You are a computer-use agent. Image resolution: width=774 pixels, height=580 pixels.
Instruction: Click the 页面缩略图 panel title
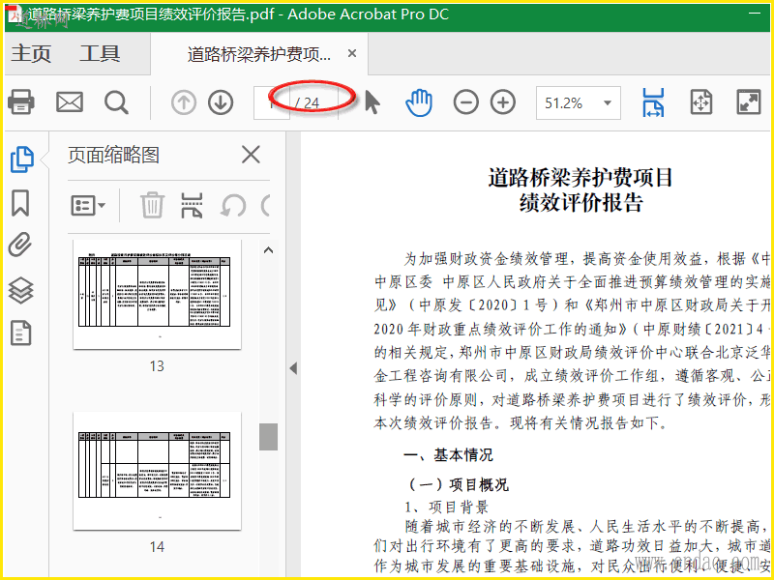click(113, 156)
